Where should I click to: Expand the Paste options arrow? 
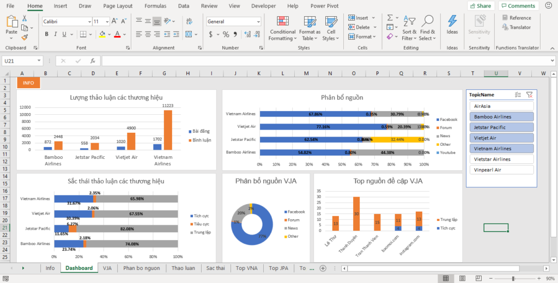(11, 38)
